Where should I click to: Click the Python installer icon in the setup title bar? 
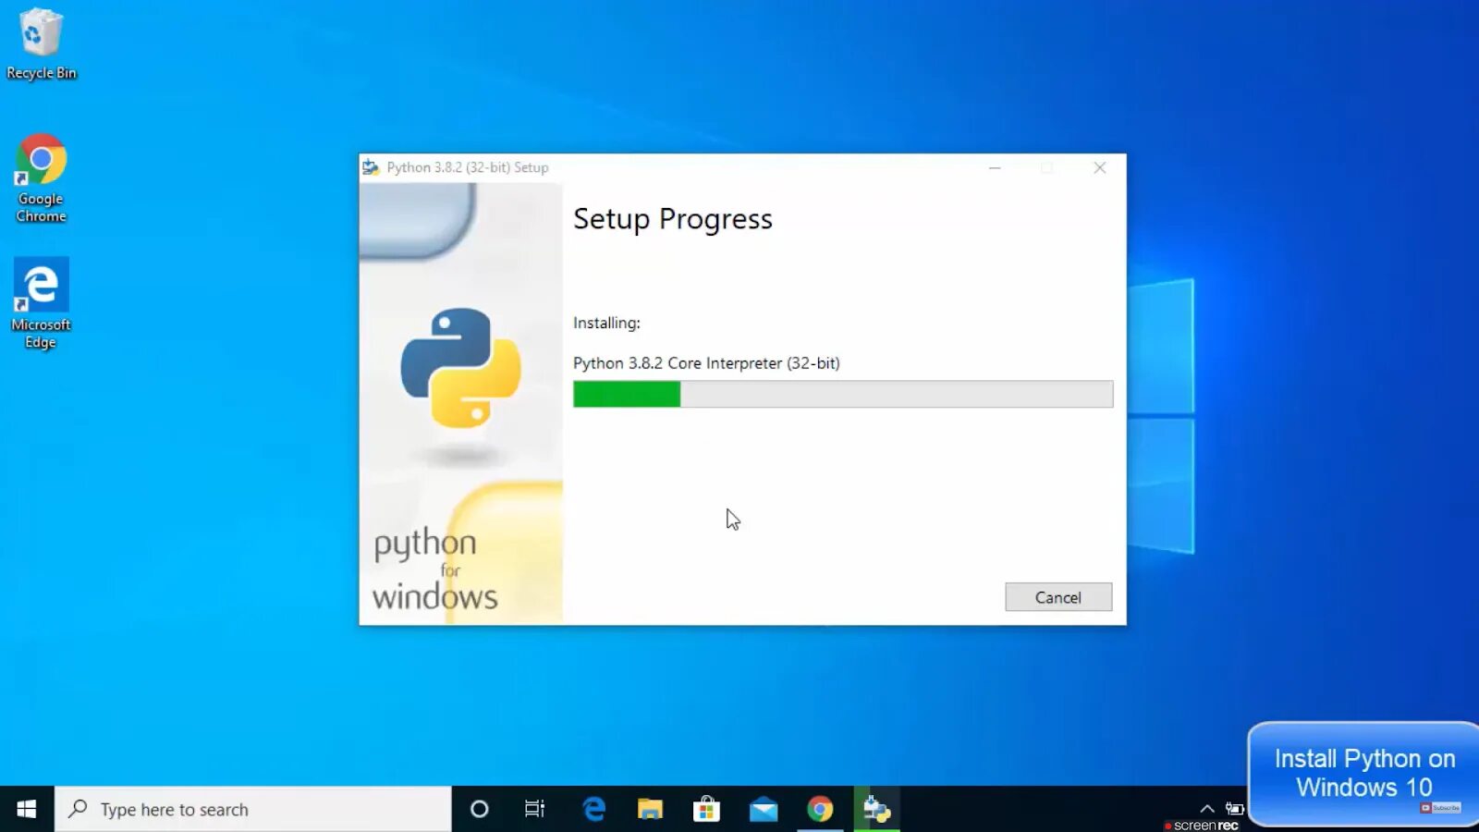click(x=371, y=167)
